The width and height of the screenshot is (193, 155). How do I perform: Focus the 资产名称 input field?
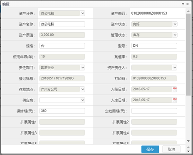click(62, 24)
